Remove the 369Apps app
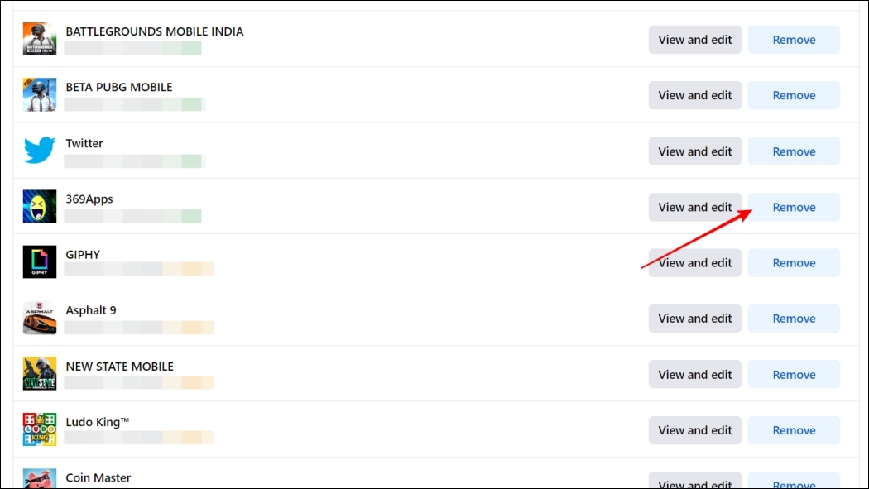 (794, 207)
